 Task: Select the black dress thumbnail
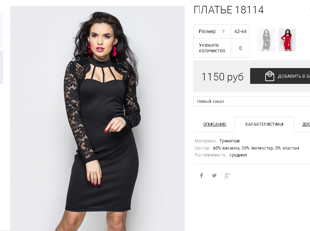266,40
